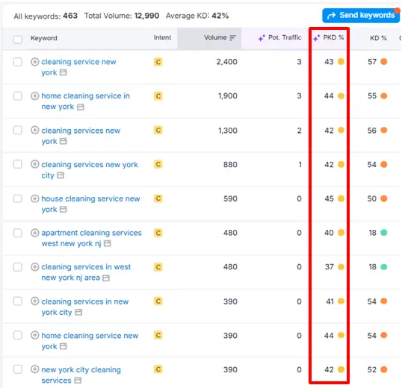
Task: Click volume value 2,400
Action: coord(226,62)
